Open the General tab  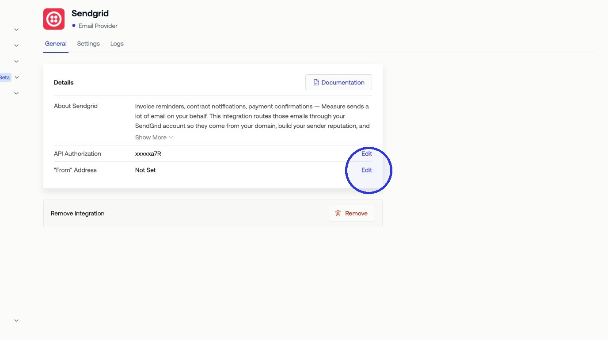click(56, 44)
